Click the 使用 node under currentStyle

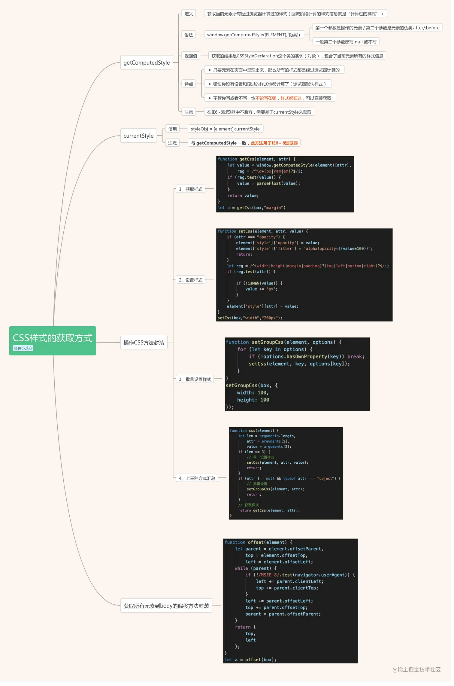tap(174, 130)
